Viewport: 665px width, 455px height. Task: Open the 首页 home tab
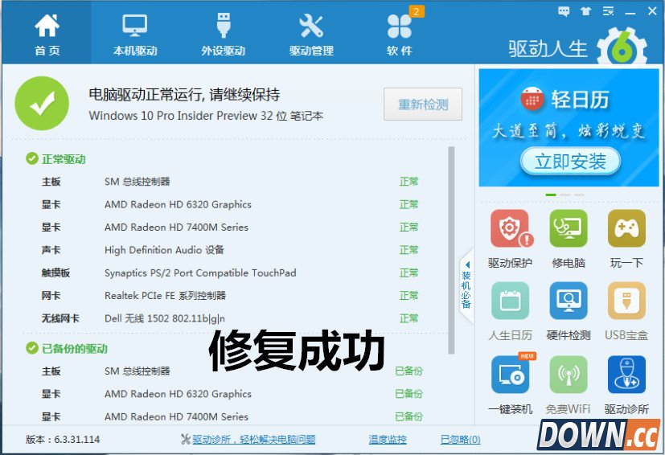47,34
